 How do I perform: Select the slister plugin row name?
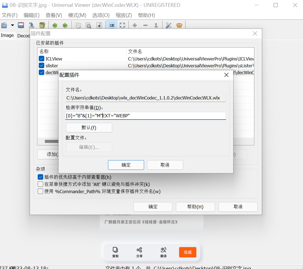52,66
